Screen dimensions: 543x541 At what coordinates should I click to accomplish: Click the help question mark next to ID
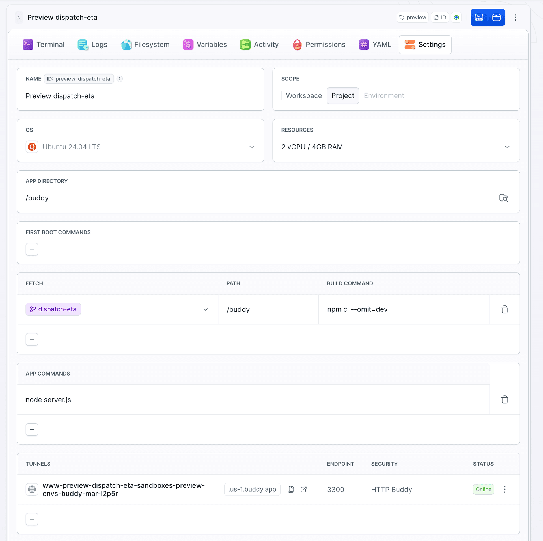click(120, 79)
